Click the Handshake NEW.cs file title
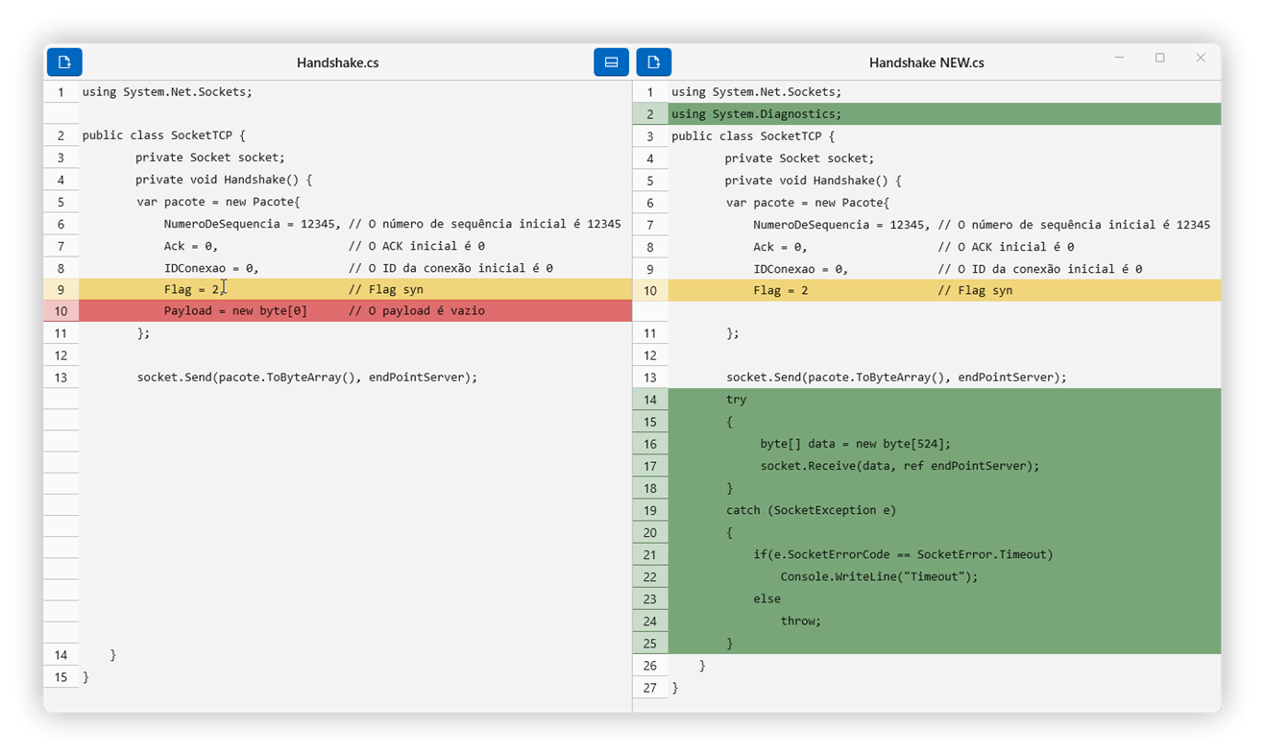1265x756 pixels. 926,62
